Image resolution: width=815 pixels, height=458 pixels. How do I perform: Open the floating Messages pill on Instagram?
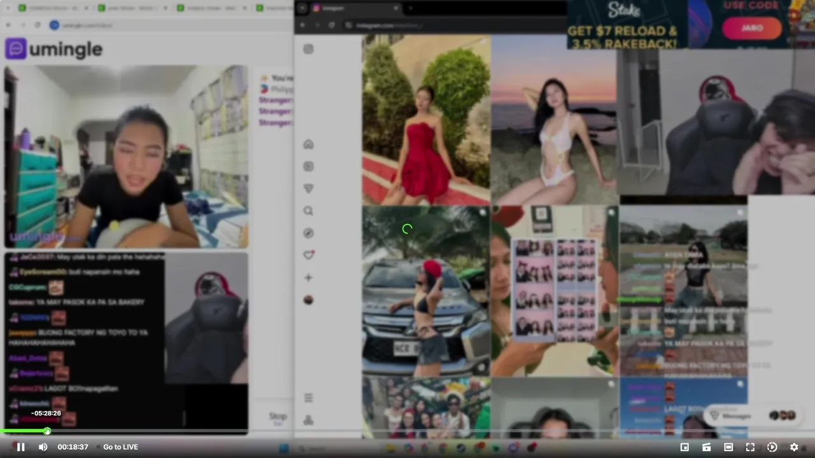coord(751,415)
